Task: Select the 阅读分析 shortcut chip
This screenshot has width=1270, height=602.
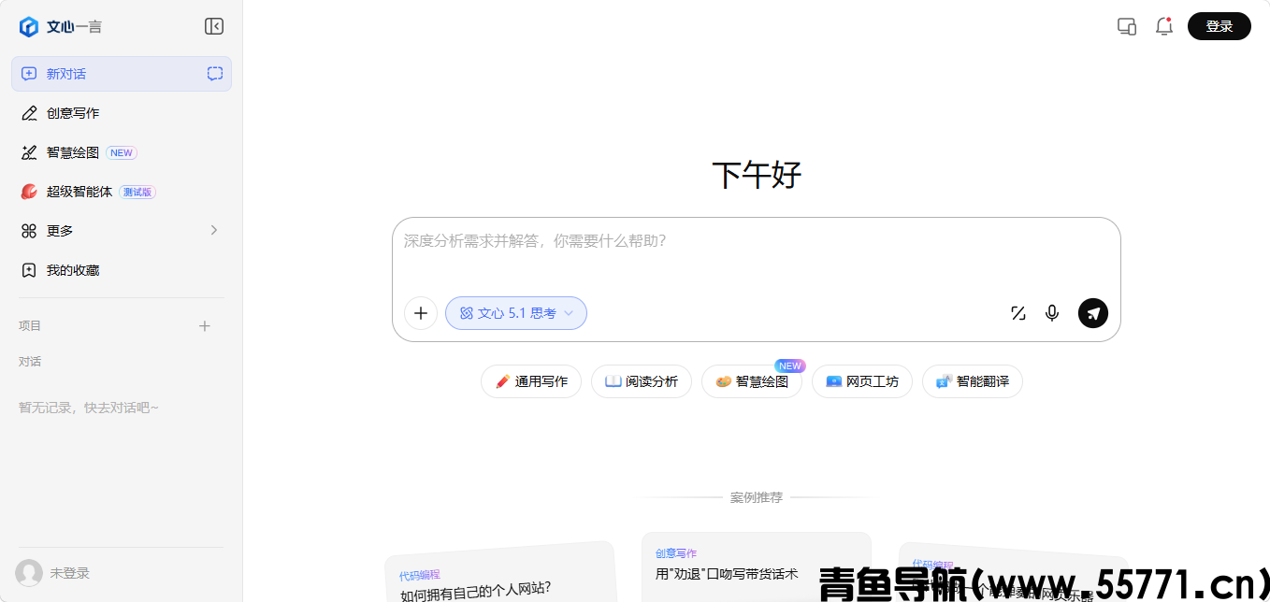Action: click(x=642, y=381)
